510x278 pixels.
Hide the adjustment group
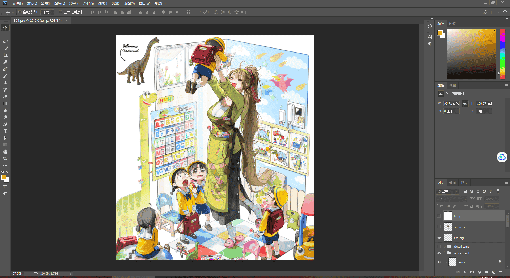point(439,253)
